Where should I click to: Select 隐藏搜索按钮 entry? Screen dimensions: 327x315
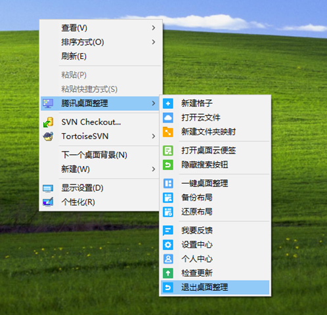pyautogui.click(x=215, y=165)
